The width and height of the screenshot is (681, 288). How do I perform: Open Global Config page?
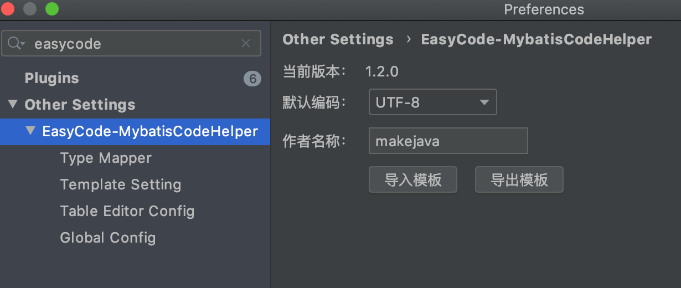coord(108,238)
